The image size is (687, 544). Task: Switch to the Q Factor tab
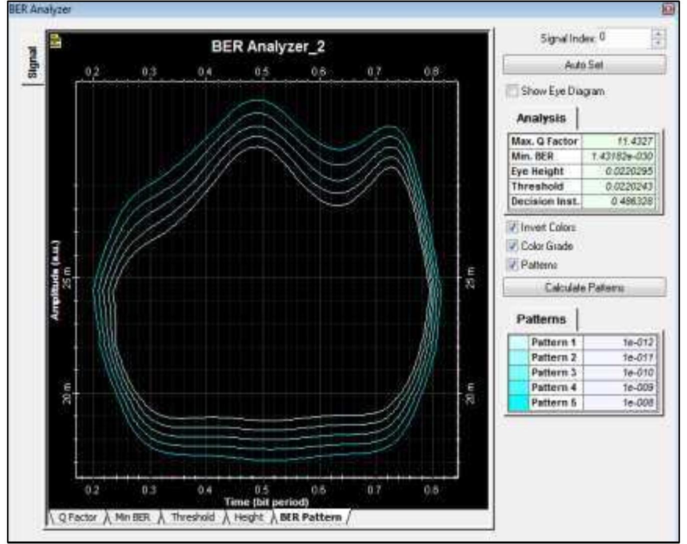pos(77,517)
